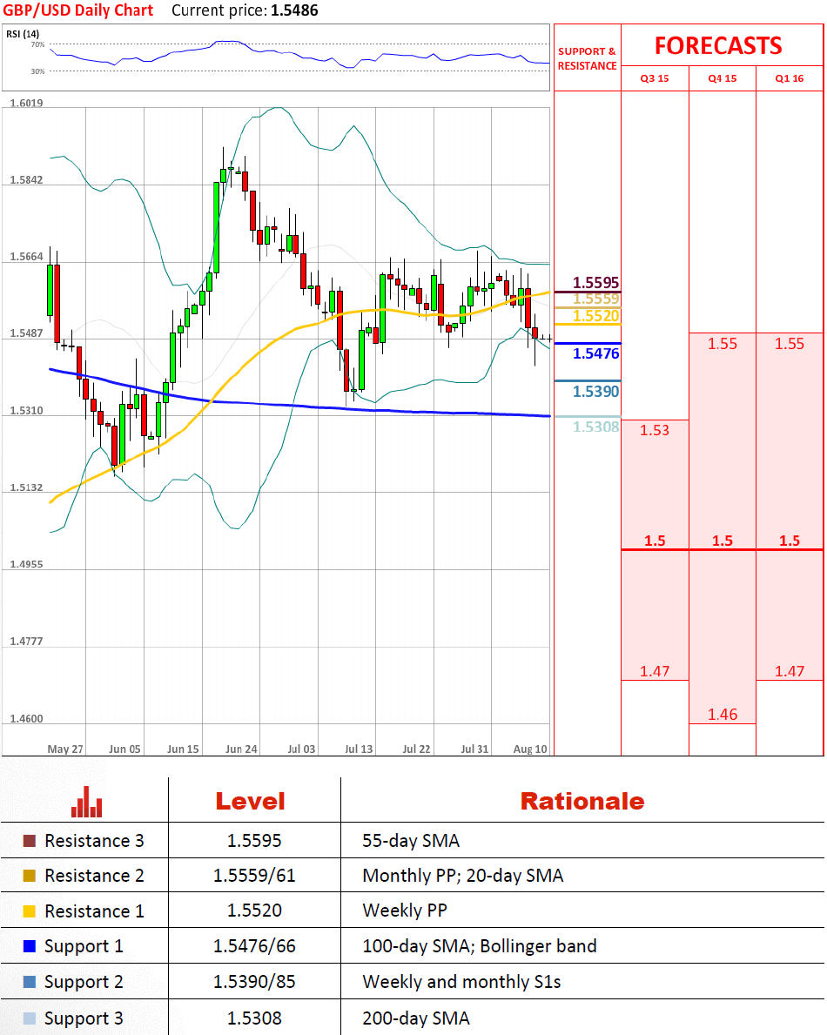Click the 200-day SMA rationale
Viewport: 827px width, 1035px height.
(416, 1018)
